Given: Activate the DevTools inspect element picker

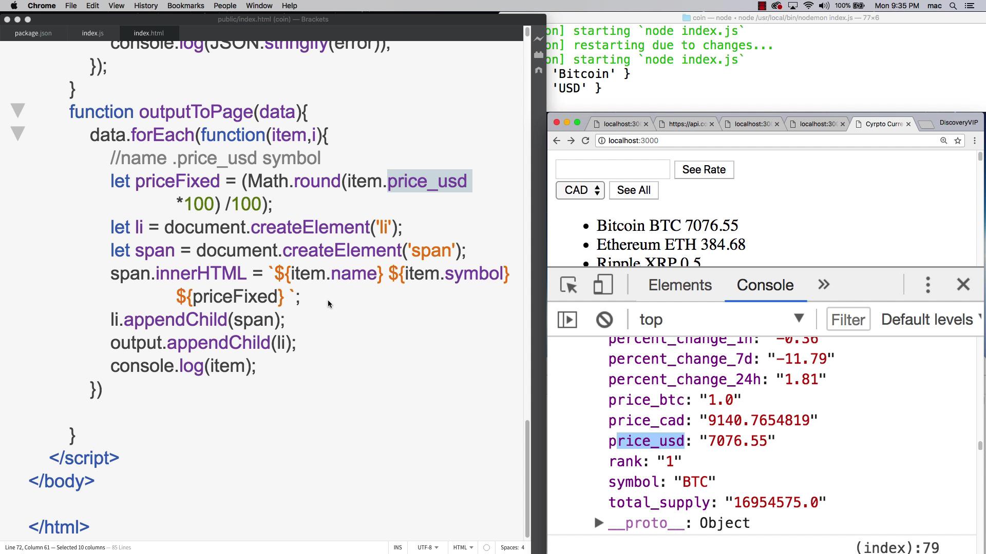Looking at the screenshot, I should tap(569, 285).
